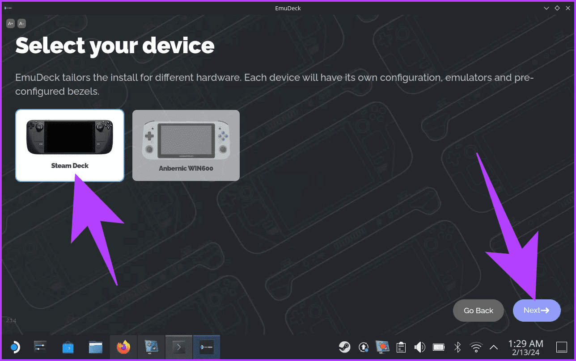Click the 'Select your device' heading

[115, 46]
